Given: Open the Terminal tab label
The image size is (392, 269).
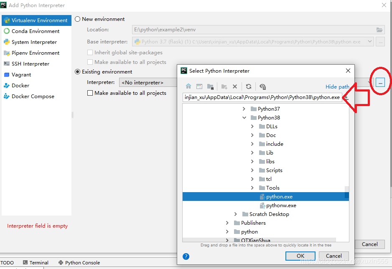Looking at the screenshot, I should pyautogui.click(x=39, y=262).
